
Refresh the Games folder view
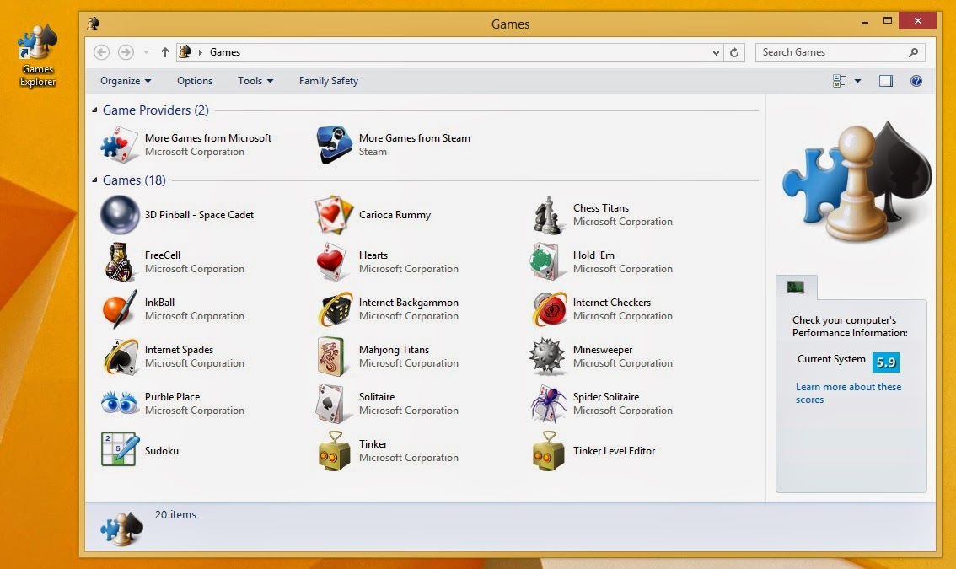tap(734, 52)
